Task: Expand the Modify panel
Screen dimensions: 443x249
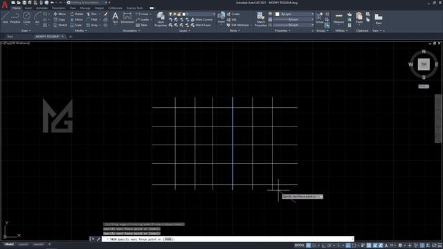Action: pos(80,30)
